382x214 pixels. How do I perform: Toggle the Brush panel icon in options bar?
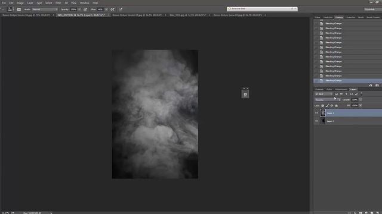[x=19, y=10]
